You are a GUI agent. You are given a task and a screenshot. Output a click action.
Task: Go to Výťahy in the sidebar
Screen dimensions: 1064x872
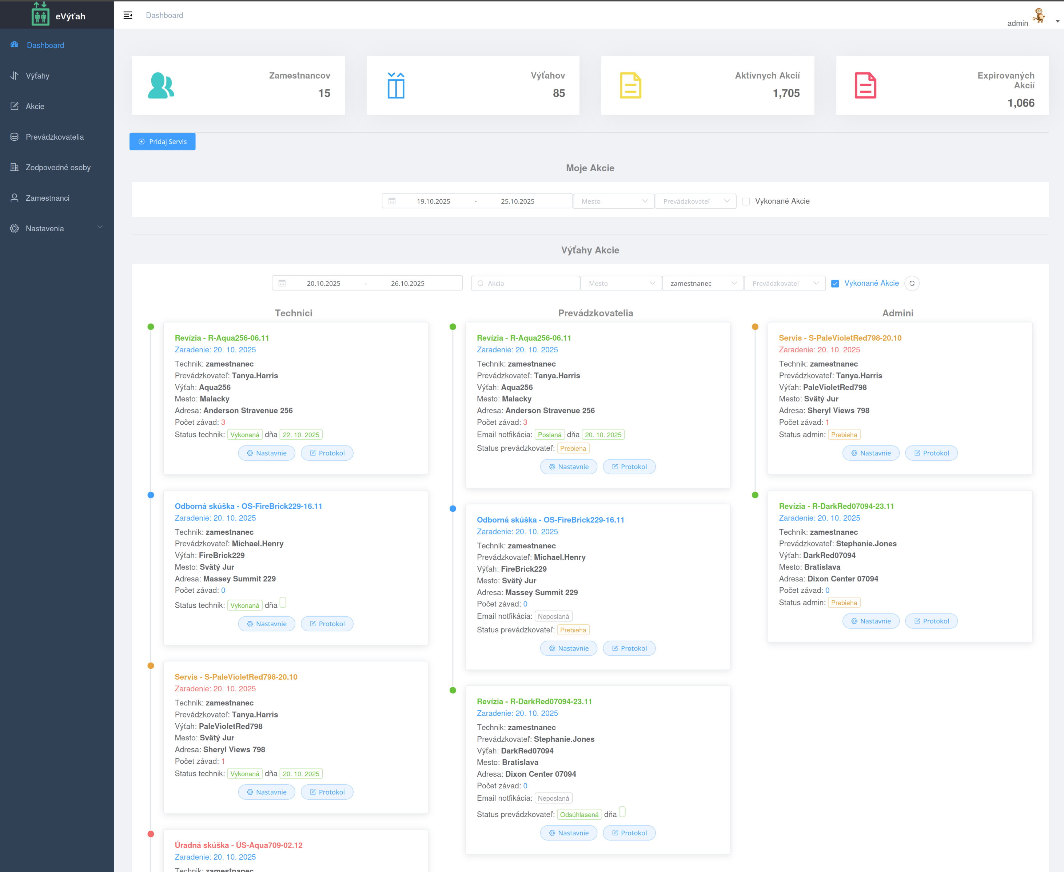tap(38, 76)
